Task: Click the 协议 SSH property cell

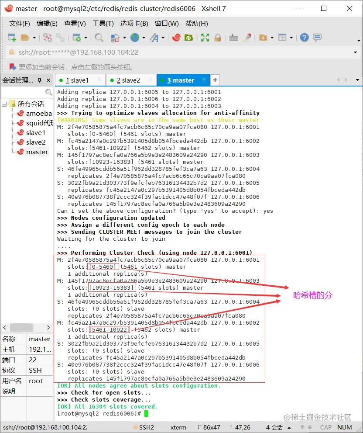Action: pyautogui.click(x=40, y=371)
